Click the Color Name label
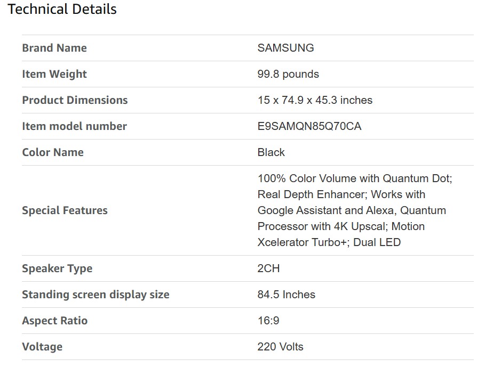The image size is (477, 376). click(x=53, y=152)
